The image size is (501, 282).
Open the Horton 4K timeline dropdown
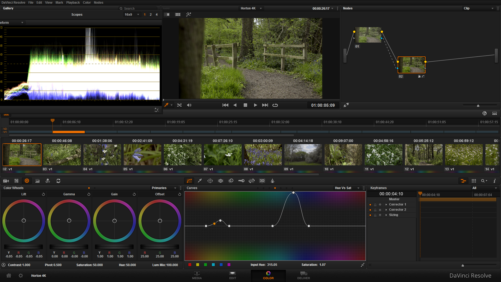tap(251, 8)
